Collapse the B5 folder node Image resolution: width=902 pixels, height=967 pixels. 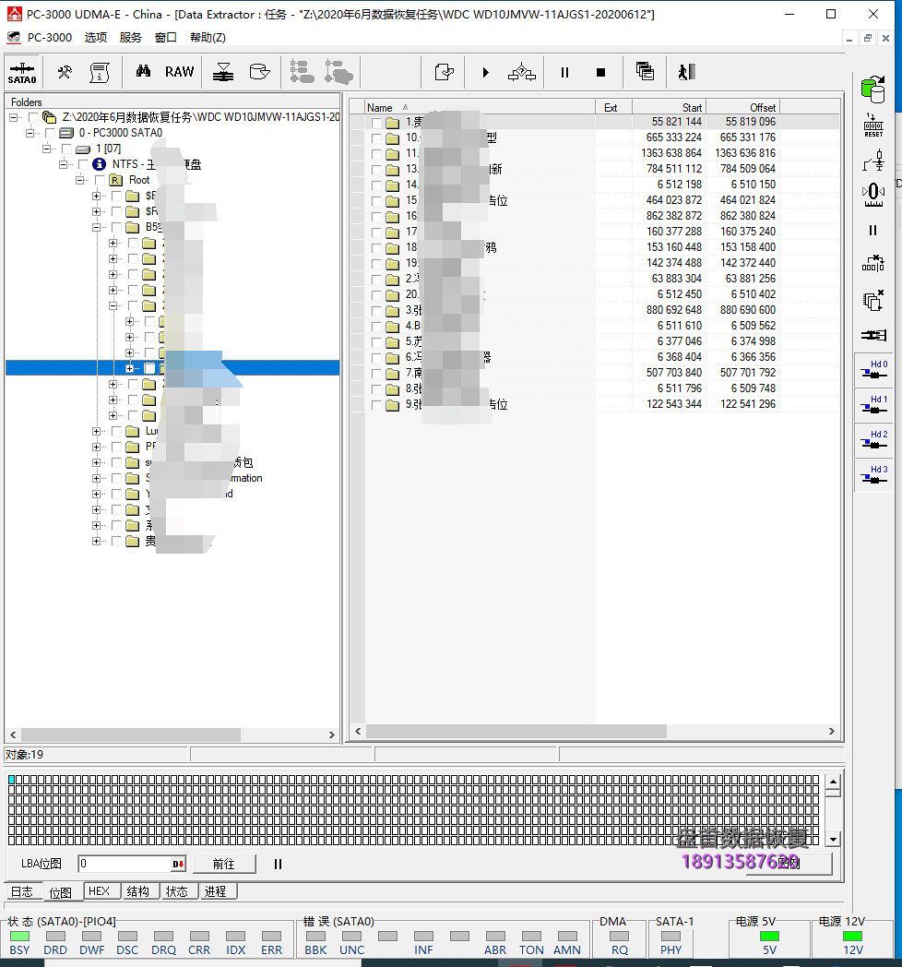pos(96,227)
